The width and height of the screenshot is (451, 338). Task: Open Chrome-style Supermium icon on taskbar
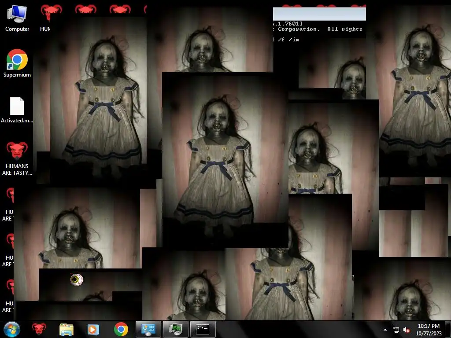[x=121, y=329]
